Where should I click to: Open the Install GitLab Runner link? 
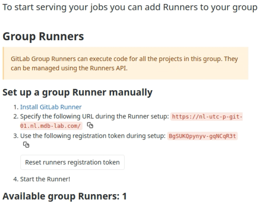[x=50, y=107]
